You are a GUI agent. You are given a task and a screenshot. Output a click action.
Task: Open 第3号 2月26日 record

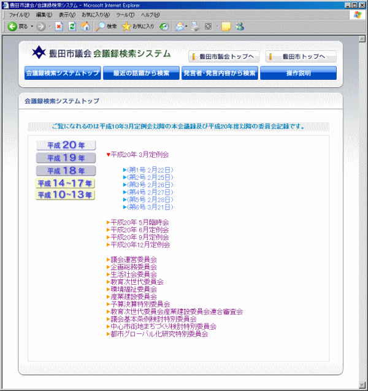(x=148, y=185)
